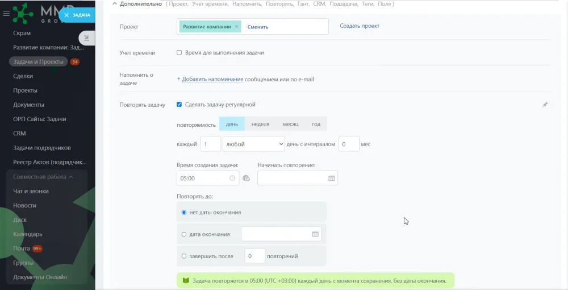Open Скрам in the sidebar

[22, 33]
